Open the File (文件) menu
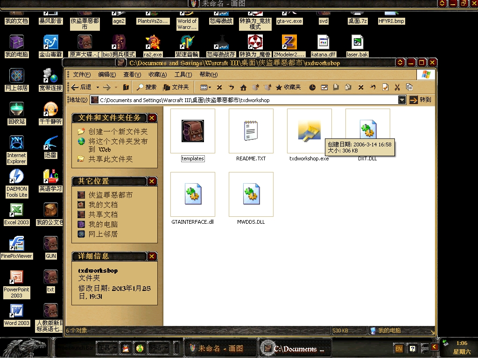This screenshot has height=358, width=478. (x=82, y=75)
